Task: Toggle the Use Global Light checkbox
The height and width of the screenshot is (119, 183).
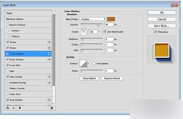Action: (104, 32)
